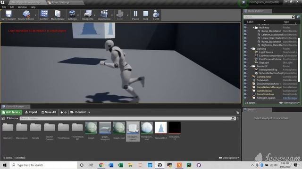Viewport: 302px width, 169px height.
Task: Click the Import button
Action: point(31,112)
